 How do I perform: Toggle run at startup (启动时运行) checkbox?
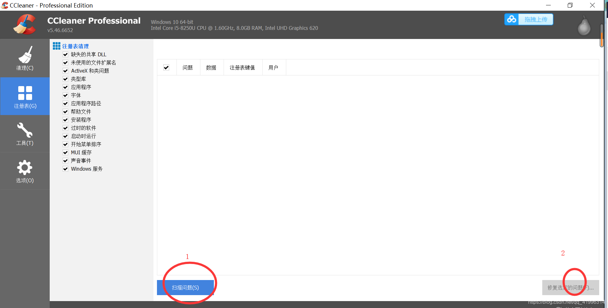pos(65,136)
